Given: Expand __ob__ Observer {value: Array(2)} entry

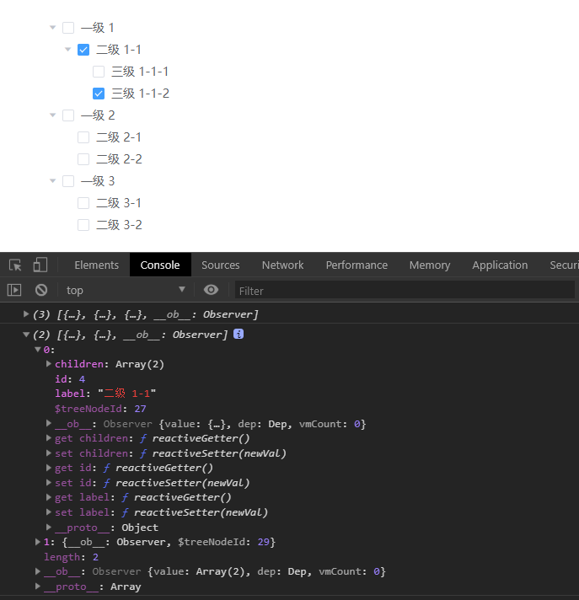Looking at the screenshot, I should [37, 571].
